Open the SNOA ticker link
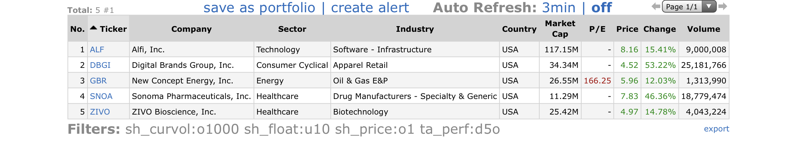This screenshot has height=144, width=811. coord(101,96)
